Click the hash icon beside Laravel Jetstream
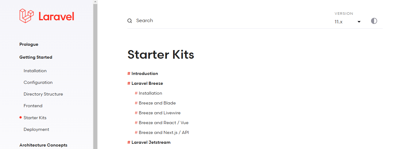410x149 pixels. point(129,142)
